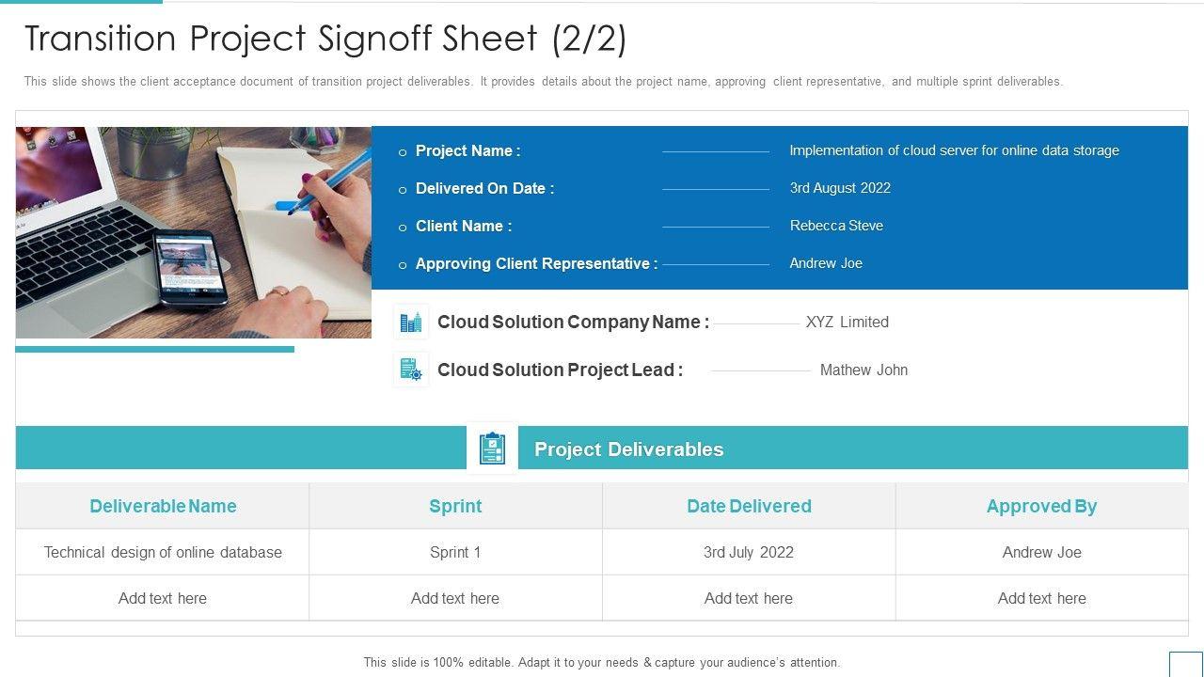
Task: Click the Sprint 1 table cell
Action: 455,552
